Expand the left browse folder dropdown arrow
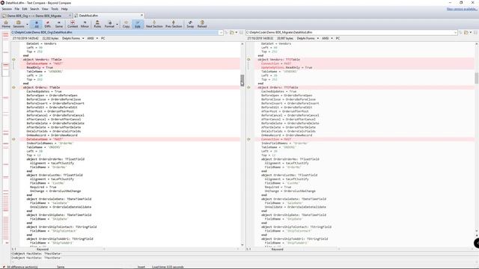Viewport: 479px width, 269px height. pyautogui.click(x=237, y=32)
